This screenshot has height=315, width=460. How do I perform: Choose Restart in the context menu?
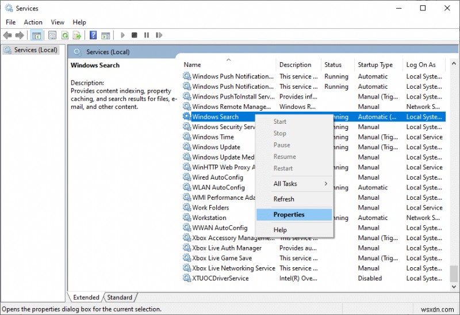coord(294,168)
